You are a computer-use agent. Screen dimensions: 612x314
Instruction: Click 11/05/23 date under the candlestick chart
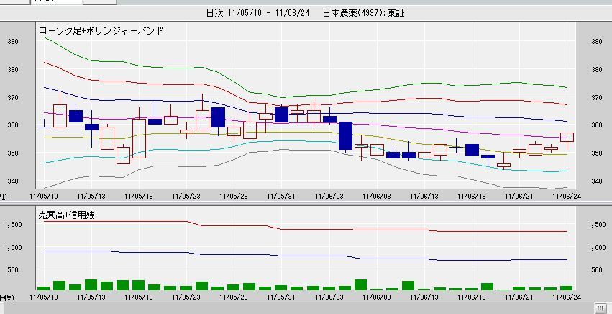(x=186, y=197)
